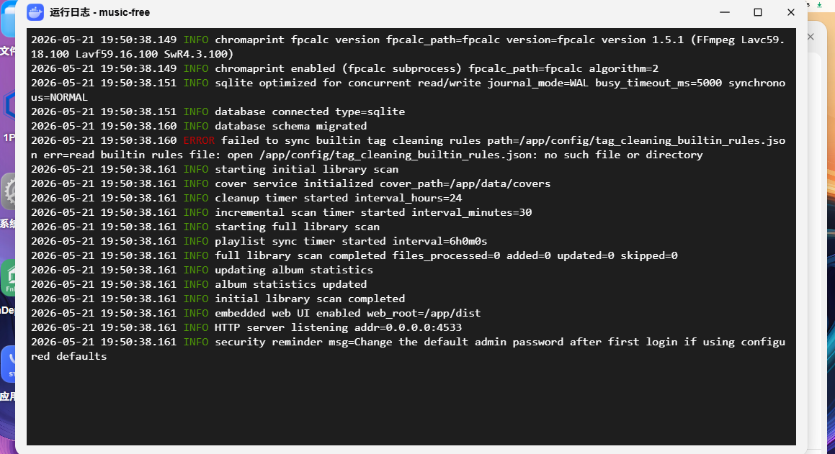Click the database schema migrated log entry
This screenshot has width=835, height=454.
[x=199, y=126]
